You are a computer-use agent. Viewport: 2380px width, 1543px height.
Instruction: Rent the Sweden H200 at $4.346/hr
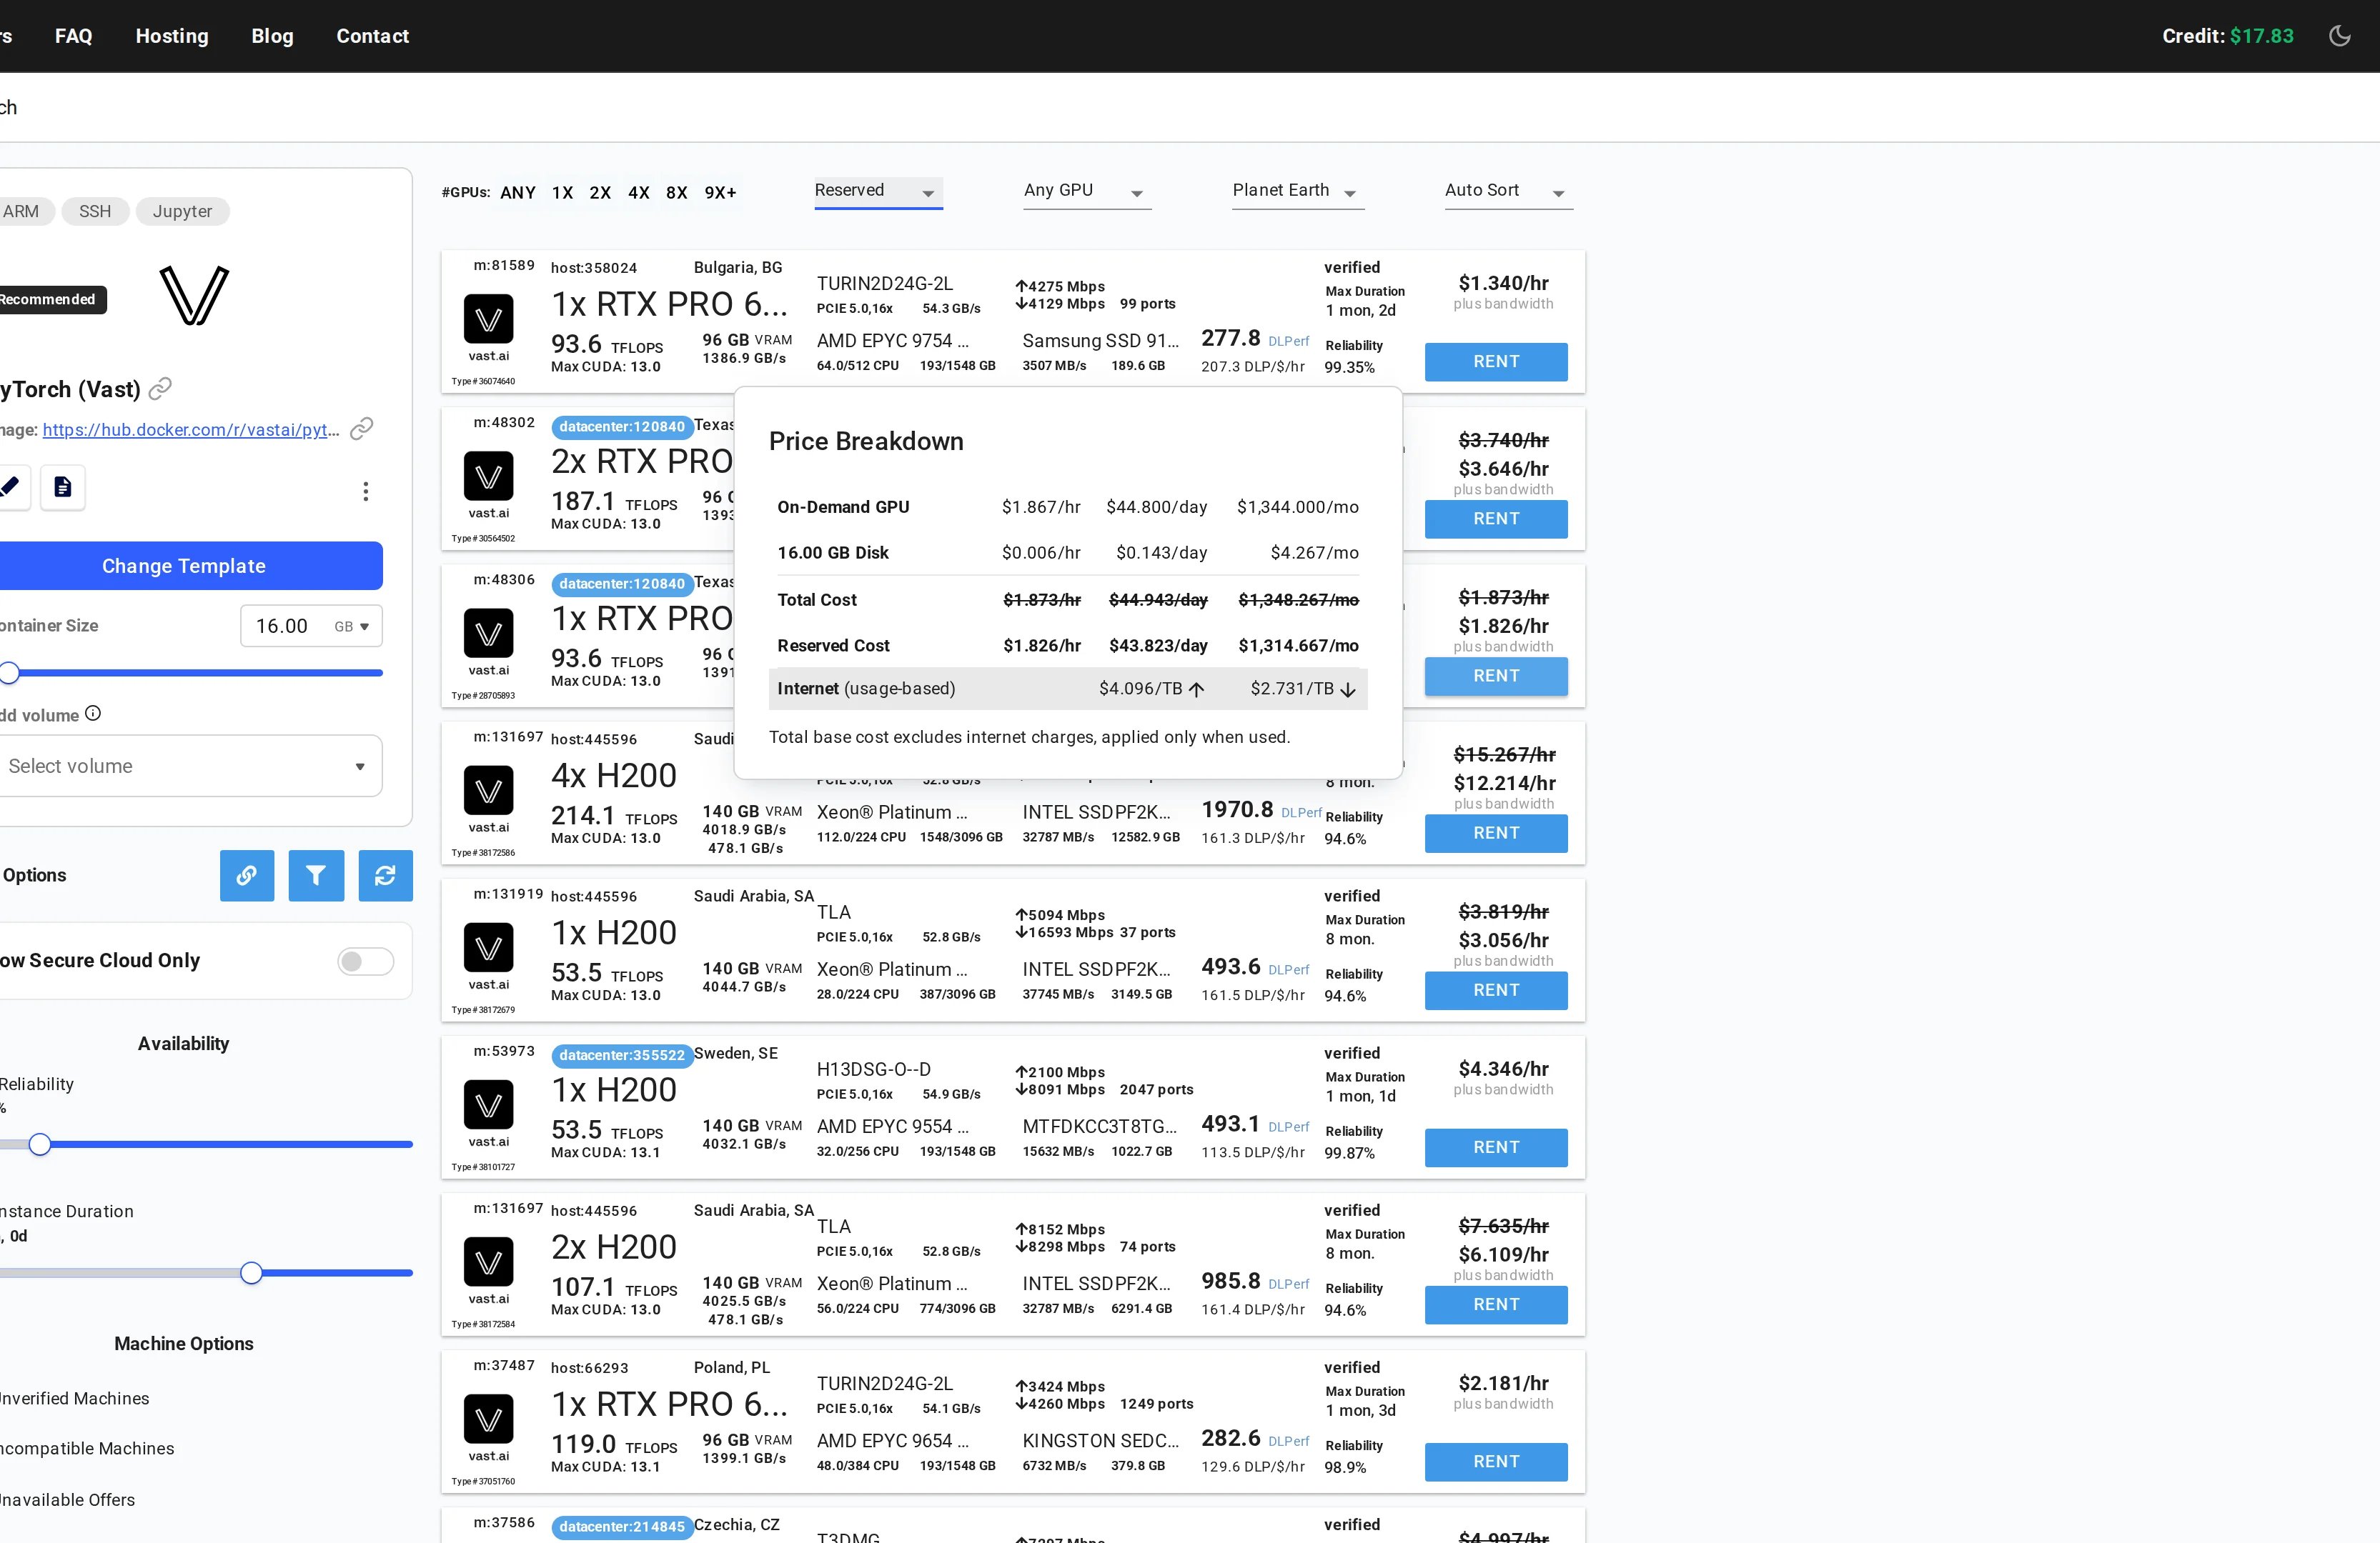click(1496, 1147)
